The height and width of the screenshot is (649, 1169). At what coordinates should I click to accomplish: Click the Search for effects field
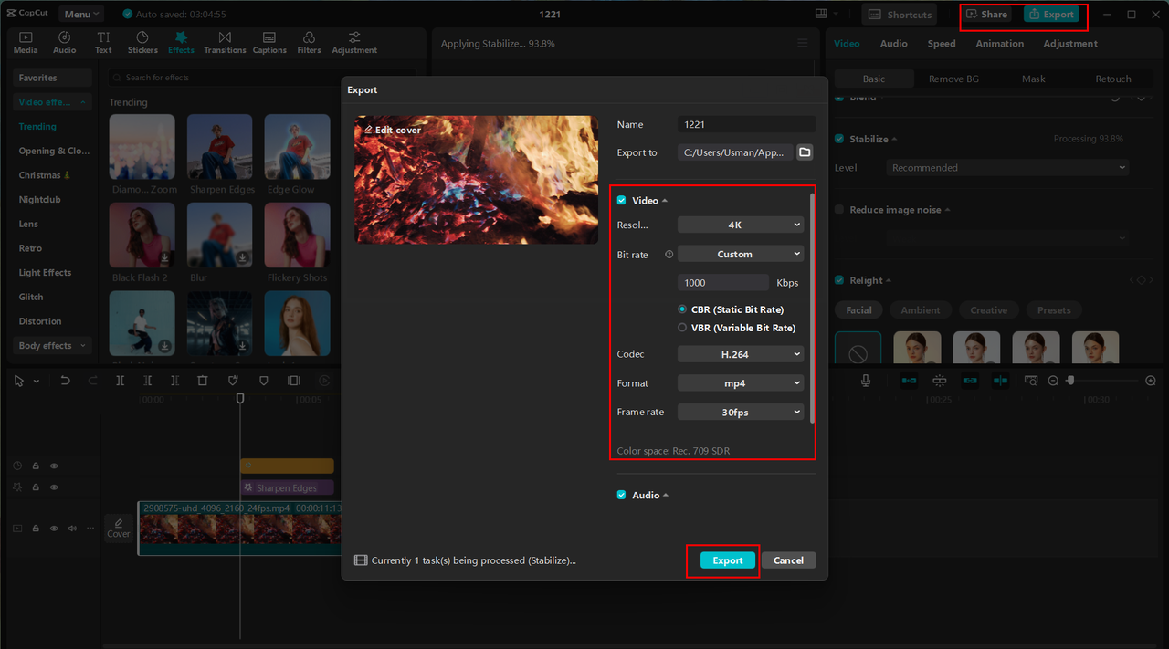[262, 78]
